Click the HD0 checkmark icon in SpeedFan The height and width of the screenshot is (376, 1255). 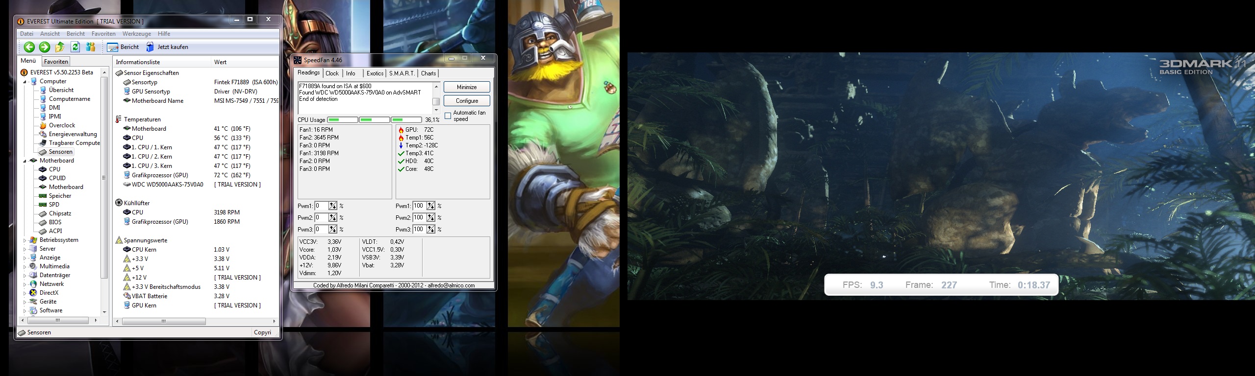point(401,161)
